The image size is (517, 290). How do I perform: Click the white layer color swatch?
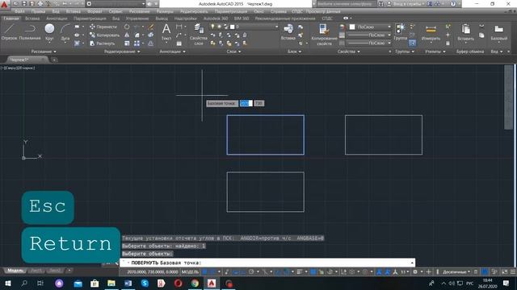[x=232, y=27]
